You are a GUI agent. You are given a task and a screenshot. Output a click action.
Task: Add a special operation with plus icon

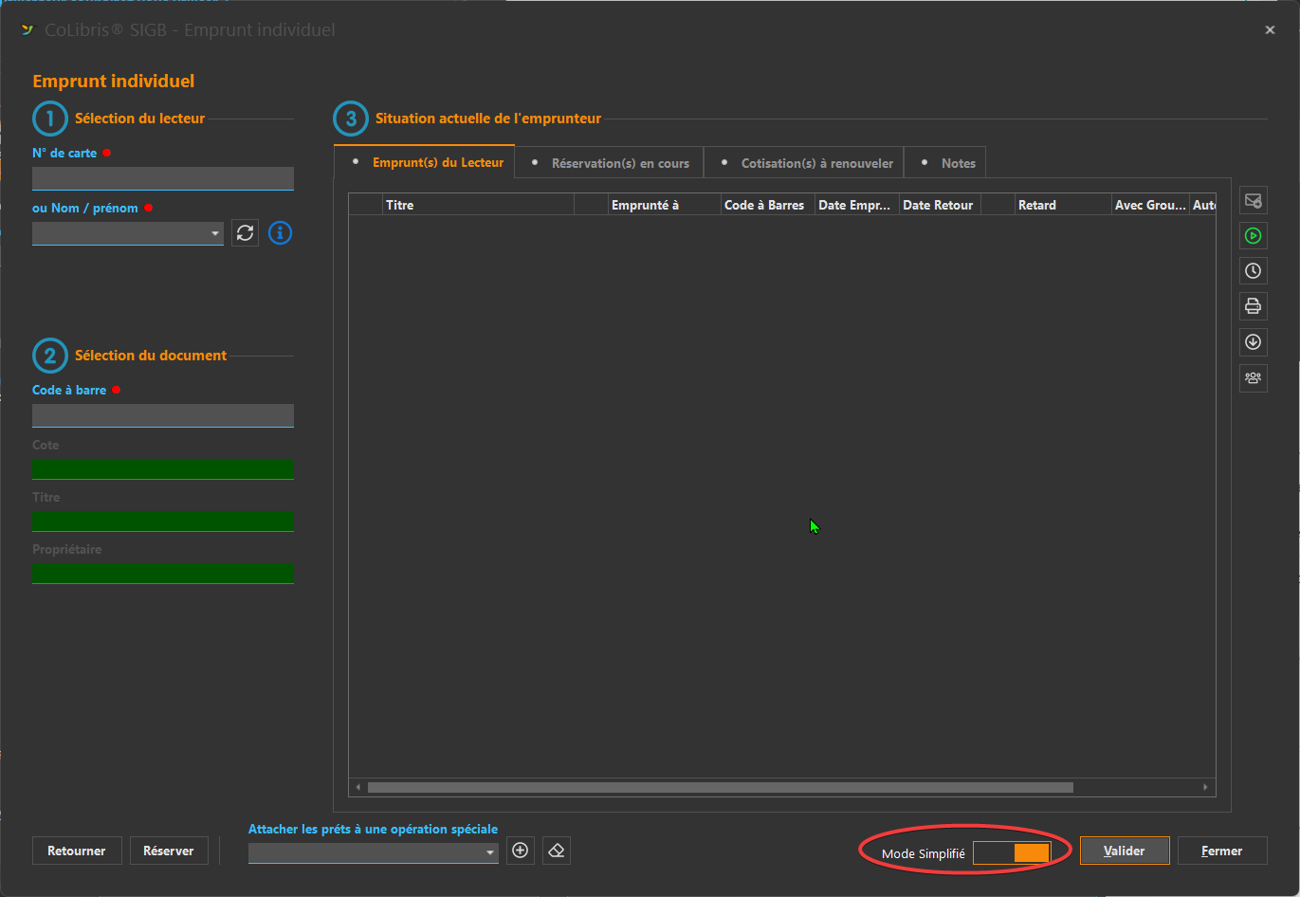tap(520, 851)
